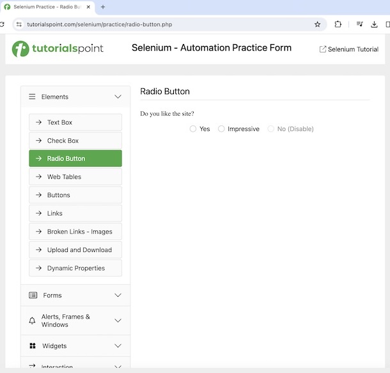Image resolution: width=390 pixels, height=373 pixels.
Task: Click the media controls icon in toolbar
Action: coord(359,24)
